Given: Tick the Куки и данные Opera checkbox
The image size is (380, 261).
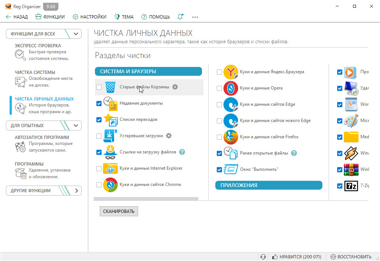Looking at the screenshot, I should pos(219,88).
